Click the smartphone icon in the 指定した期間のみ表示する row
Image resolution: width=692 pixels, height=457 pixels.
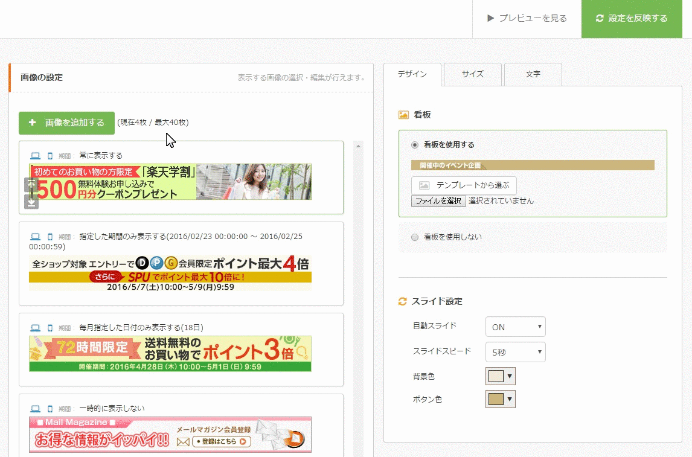point(50,237)
